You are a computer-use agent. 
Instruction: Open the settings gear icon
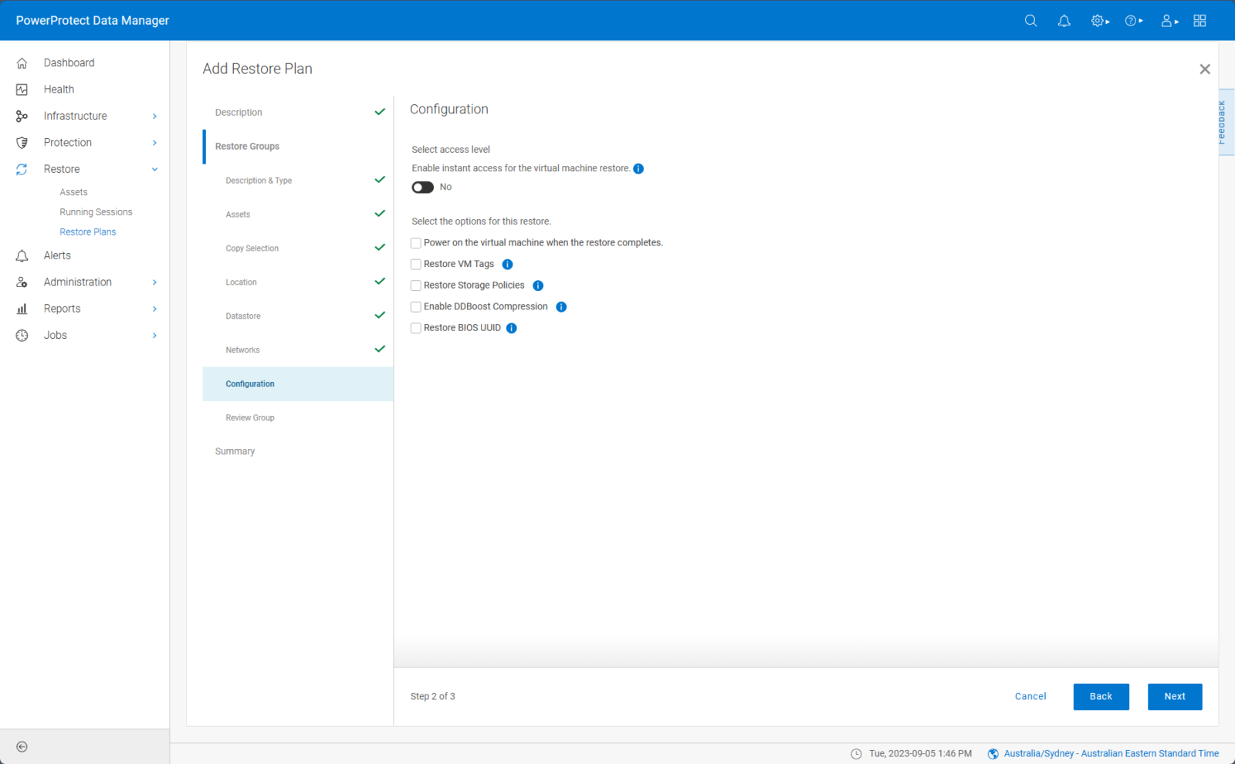(1097, 20)
